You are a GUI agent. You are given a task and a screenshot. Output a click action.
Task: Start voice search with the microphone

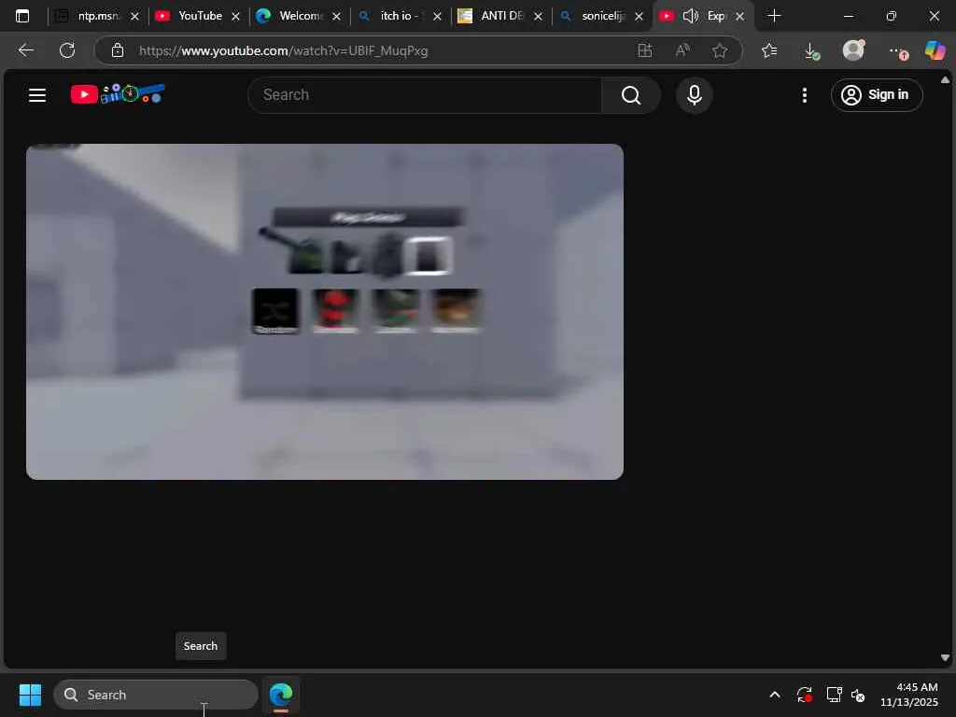694,95
